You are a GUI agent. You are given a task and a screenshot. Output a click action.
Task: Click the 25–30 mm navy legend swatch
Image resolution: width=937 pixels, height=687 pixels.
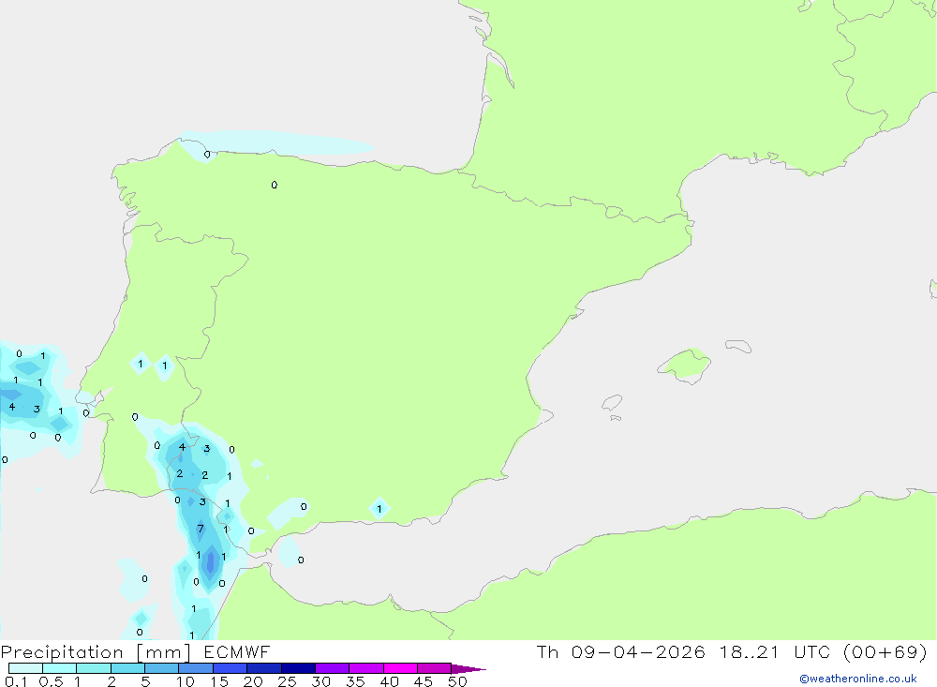pos(298,668)
